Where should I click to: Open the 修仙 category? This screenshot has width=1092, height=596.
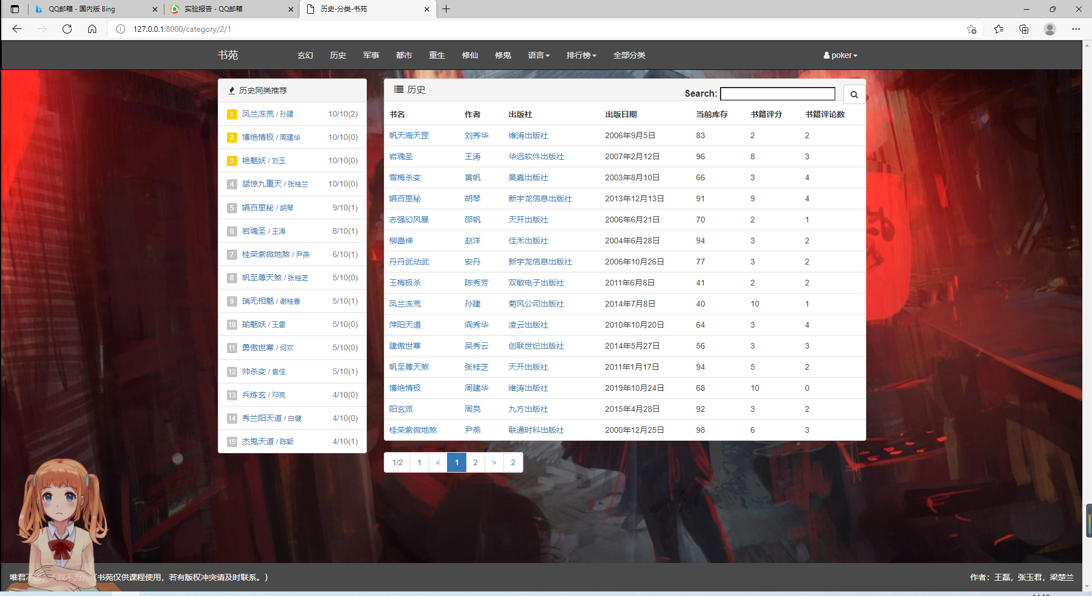click(x=470, y=55)
